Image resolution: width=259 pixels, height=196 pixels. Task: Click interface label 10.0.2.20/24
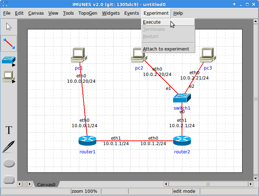(157, 75)
